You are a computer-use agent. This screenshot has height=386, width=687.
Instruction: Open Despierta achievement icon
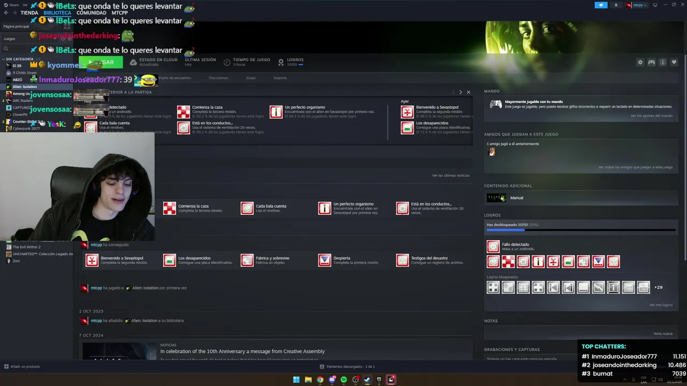[x=325, y=260]
